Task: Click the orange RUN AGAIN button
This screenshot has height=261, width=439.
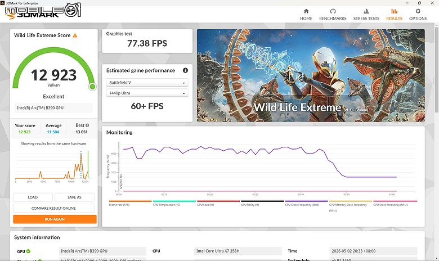Action: [55, 219]
